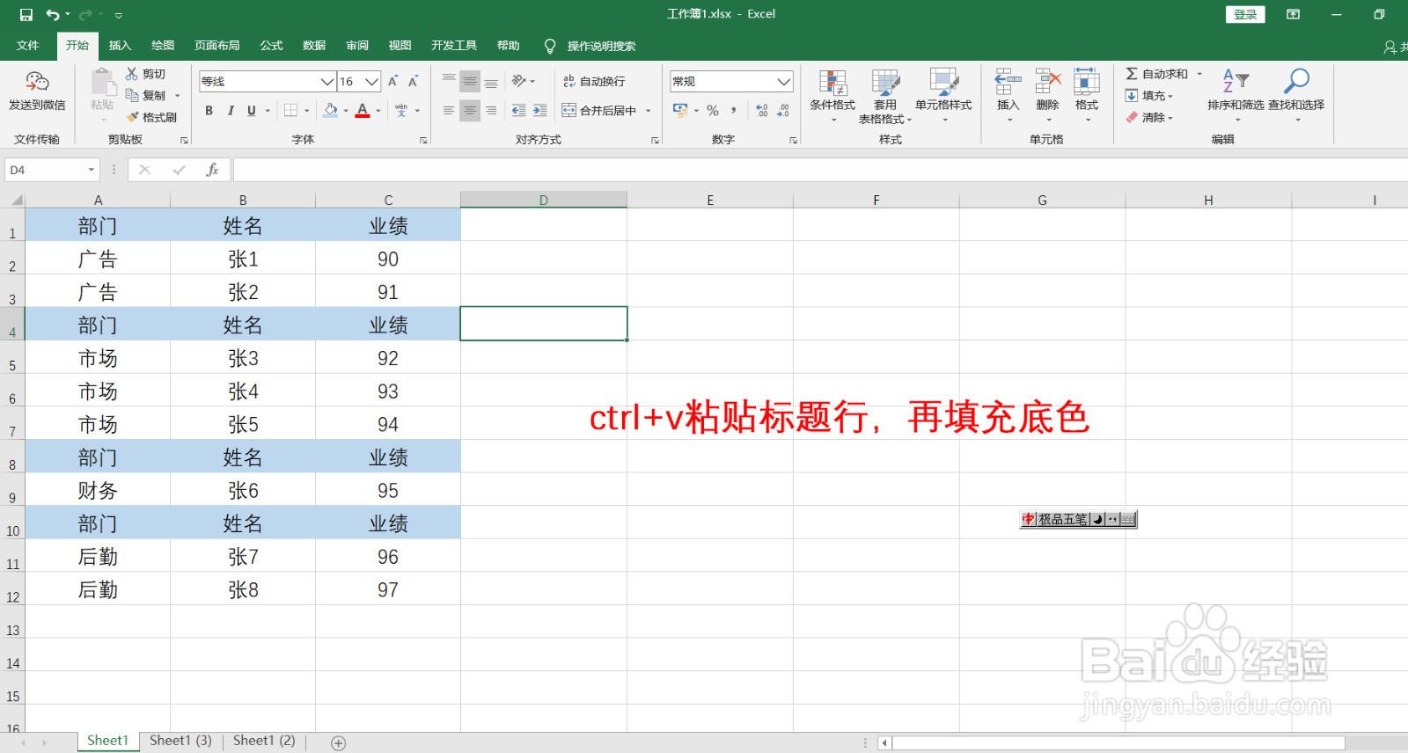Click accounting number format icon

tap(680, 110)
